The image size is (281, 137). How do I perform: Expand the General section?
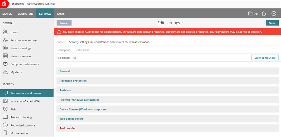pyautogui.click(x=168, y=71)
